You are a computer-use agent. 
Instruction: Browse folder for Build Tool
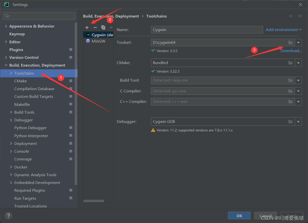[x=290, y=80]
